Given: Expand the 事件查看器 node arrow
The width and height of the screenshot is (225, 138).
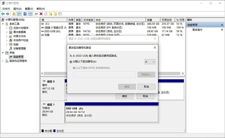Looking at the screenshot, I should pos(6,32).
